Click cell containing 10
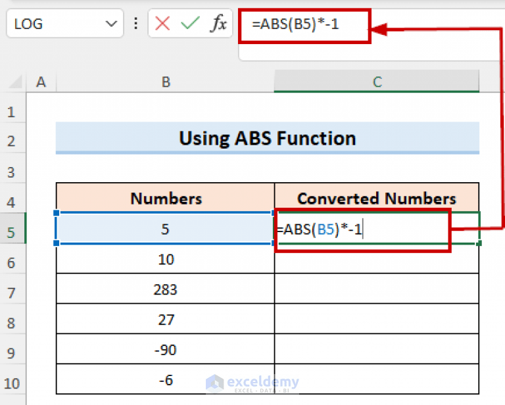The image size is (505, 405). (165, 259)
